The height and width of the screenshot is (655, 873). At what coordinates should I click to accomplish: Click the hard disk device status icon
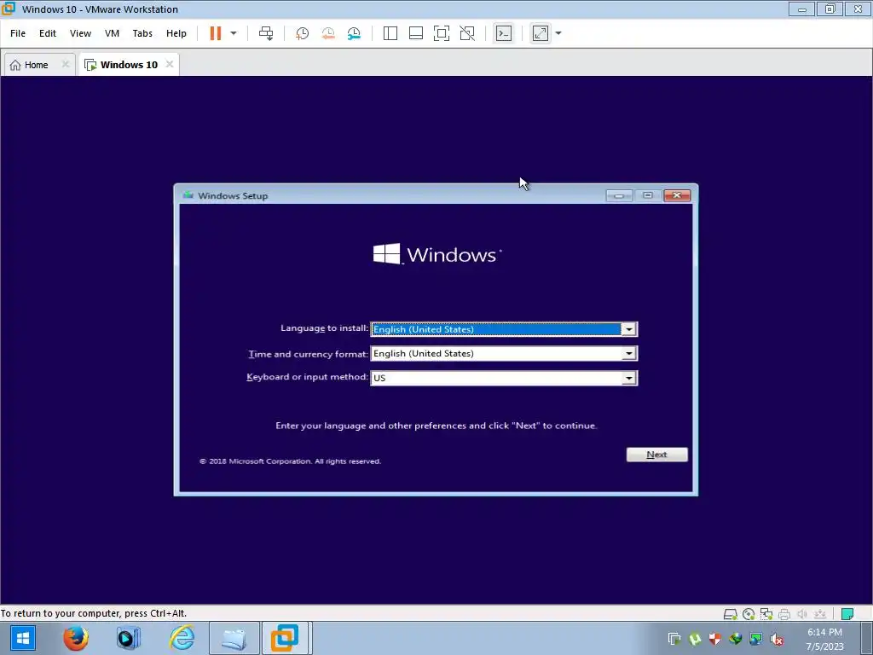(x=730, y=614)
